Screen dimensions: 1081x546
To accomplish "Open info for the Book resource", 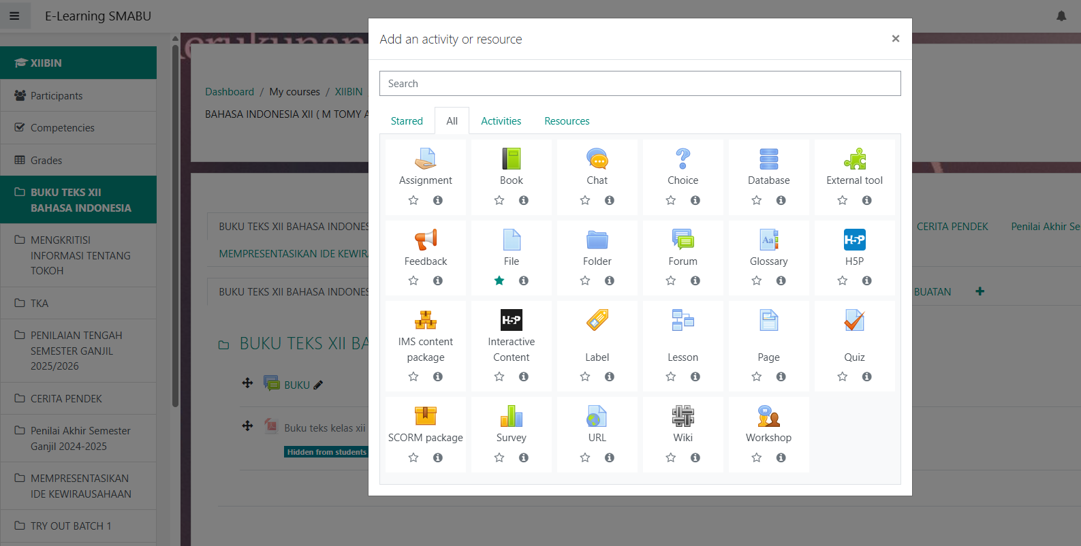I will click(x=524, y=200).
